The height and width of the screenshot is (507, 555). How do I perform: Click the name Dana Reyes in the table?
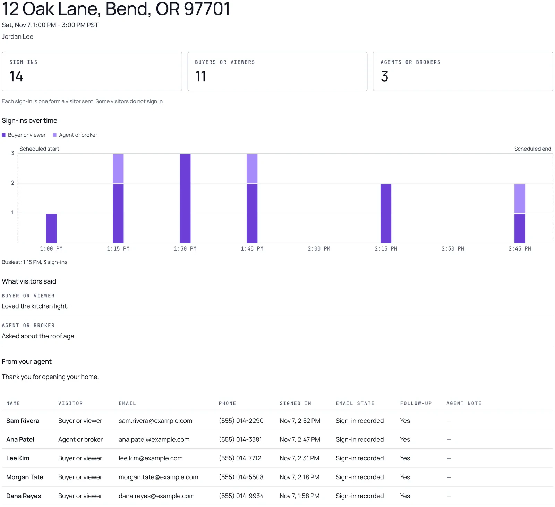point(24,496)
